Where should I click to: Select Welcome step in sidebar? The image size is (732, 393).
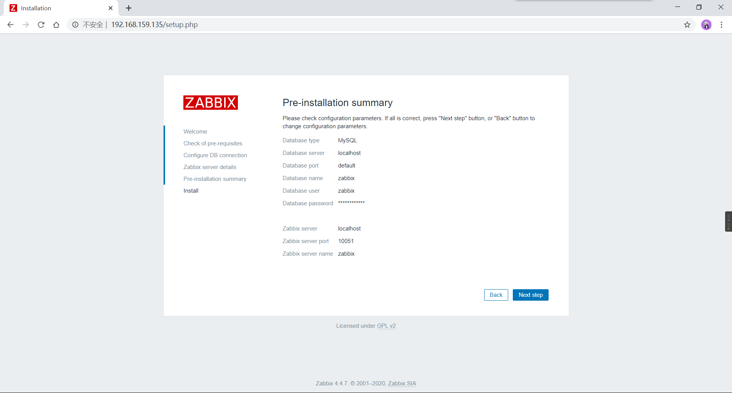pyautogui.click(x=195, y=132)
